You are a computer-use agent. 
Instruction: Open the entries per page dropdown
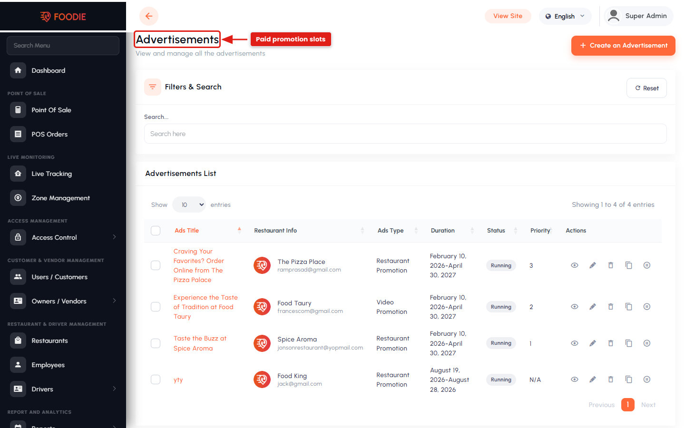click(189, 205)
